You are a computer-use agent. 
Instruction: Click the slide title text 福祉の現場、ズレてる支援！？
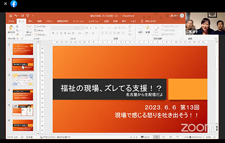(x=111, y=88)
